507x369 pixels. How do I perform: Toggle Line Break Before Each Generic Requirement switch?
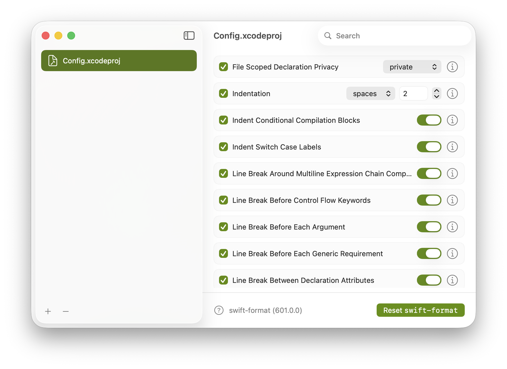point(429,254)
